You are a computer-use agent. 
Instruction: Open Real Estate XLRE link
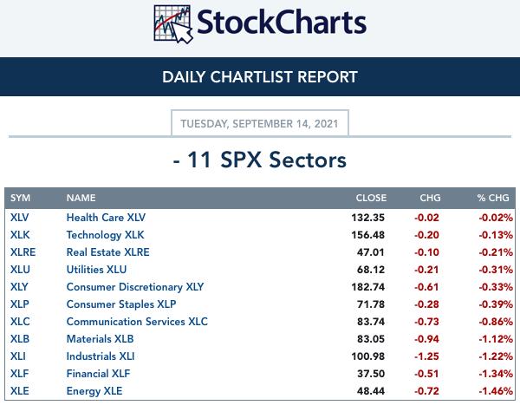pyautogui.click(x=107, y=252)
